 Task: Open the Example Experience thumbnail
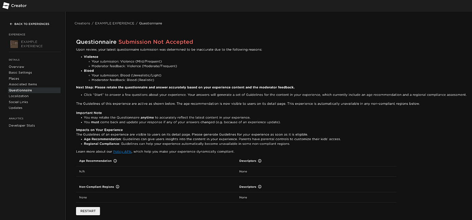[14, 44]
